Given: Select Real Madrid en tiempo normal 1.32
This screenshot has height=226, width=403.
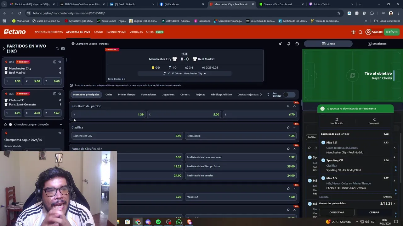Looking at the screenshot, I should pyautogui.click(x=241, y=157).
